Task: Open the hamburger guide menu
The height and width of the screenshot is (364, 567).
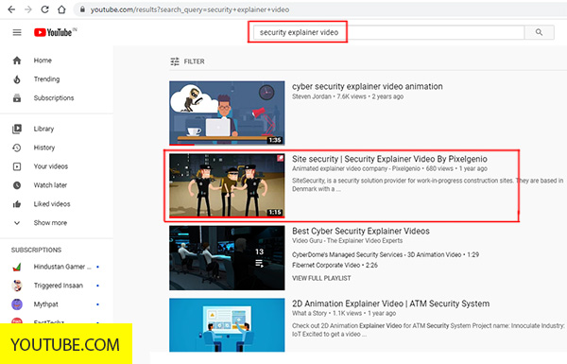Action: (x=17, y=32)
